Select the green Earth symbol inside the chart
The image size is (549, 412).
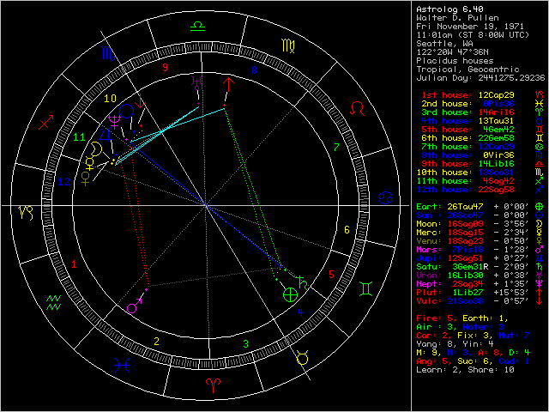click(290, 294)
